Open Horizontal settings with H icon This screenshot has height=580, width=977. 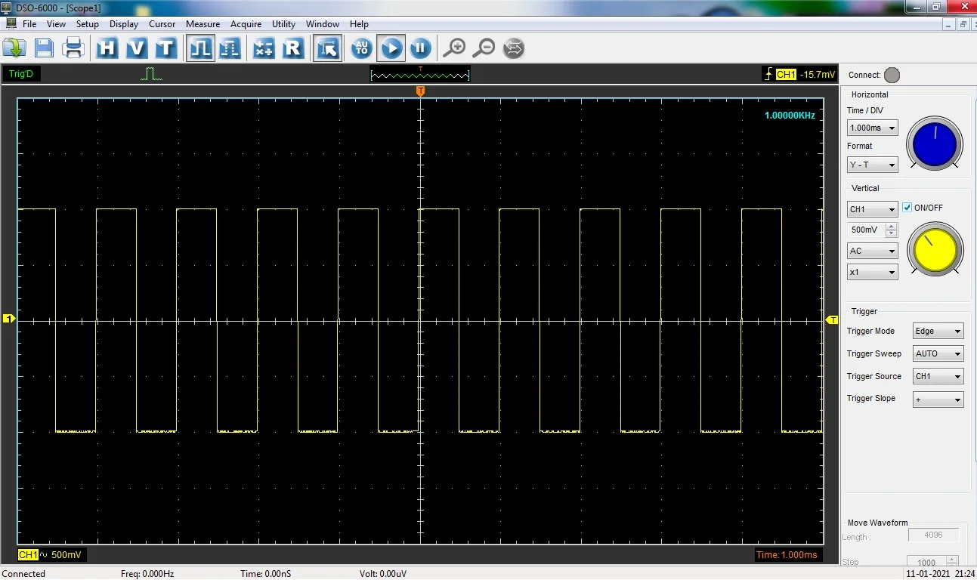tap(107, 48)
